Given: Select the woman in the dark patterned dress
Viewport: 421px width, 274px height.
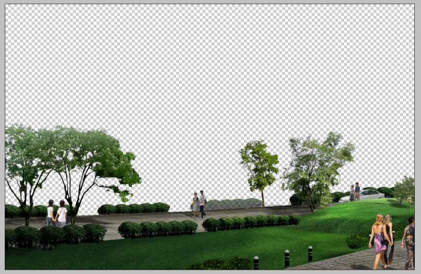Looking at the screenshot, I should 409,243.
